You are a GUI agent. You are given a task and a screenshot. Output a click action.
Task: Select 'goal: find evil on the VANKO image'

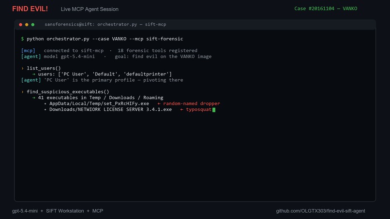(x=163, y=57)
